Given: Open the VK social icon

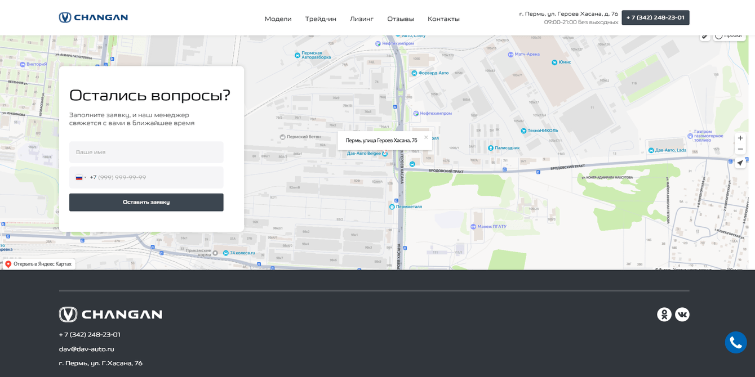Looking at the screenshot, I should point(682,315).
